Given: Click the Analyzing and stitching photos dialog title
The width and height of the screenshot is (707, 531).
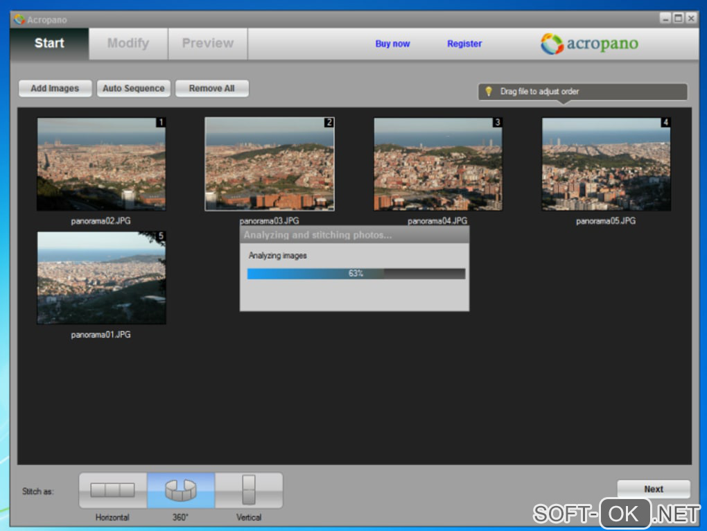Looking at the screenshot, I should click(x=318, y=235).
